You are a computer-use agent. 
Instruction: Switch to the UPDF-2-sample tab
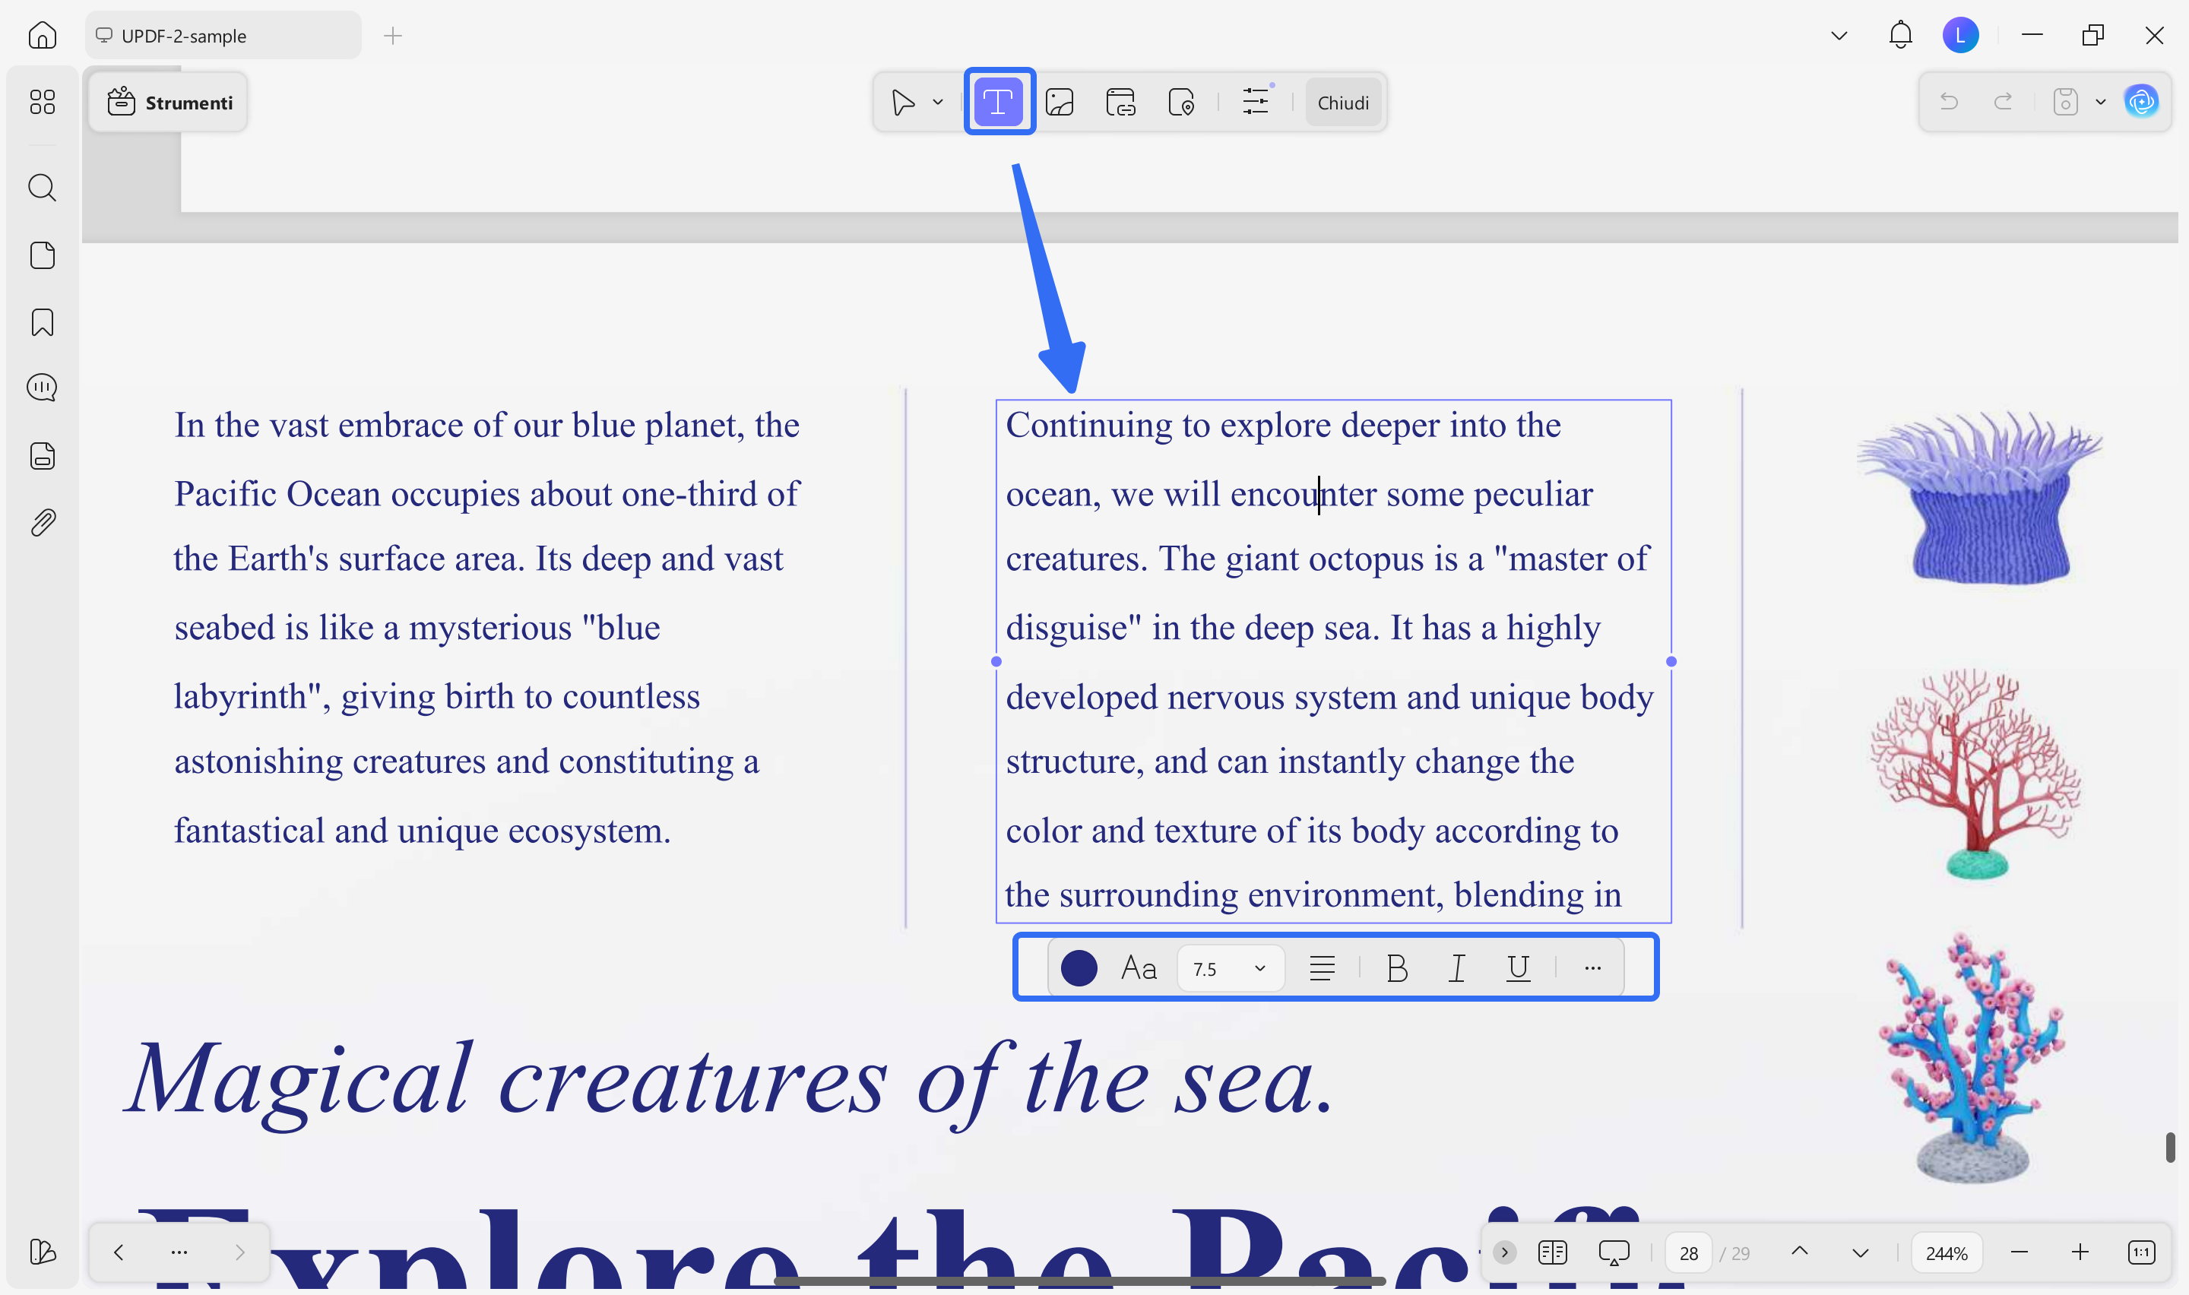point(223,36)
